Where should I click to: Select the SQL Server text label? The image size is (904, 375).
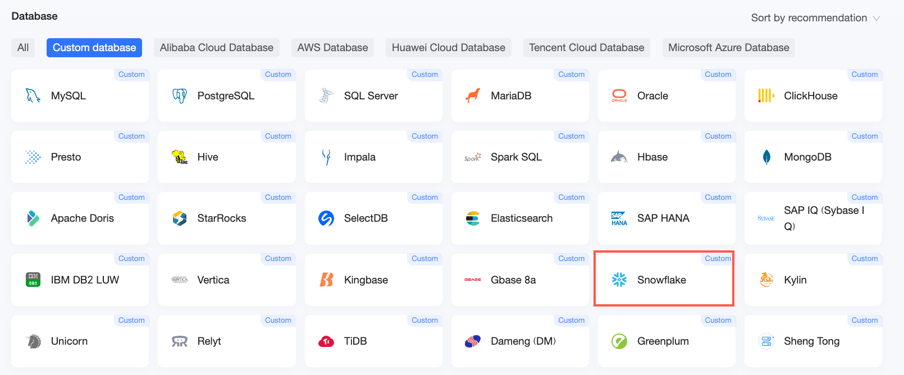tap(371, 96)
